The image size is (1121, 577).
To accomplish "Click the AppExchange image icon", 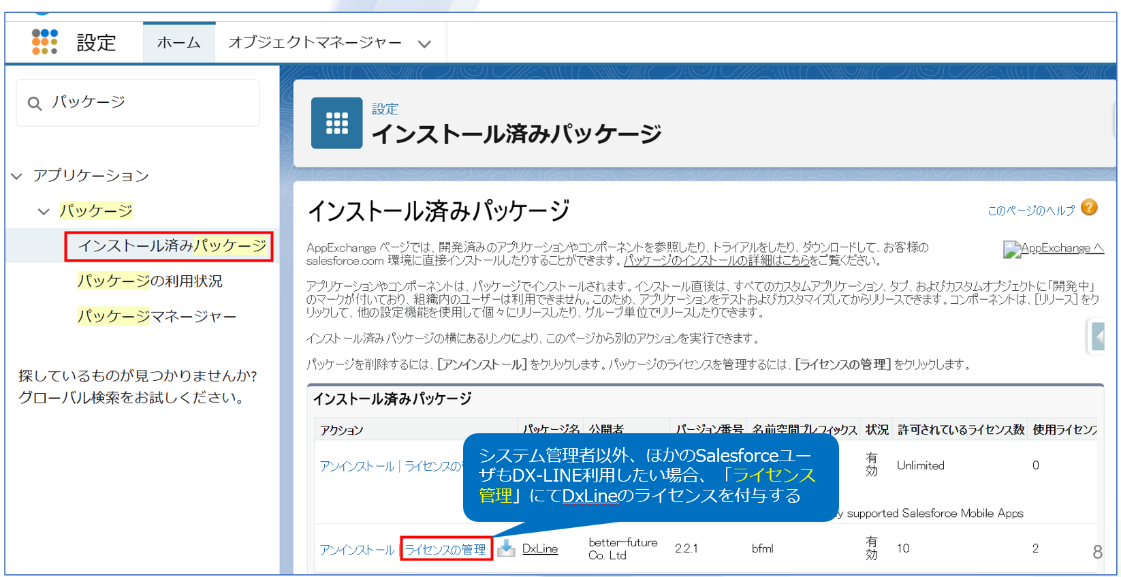I will point(1011,249).
